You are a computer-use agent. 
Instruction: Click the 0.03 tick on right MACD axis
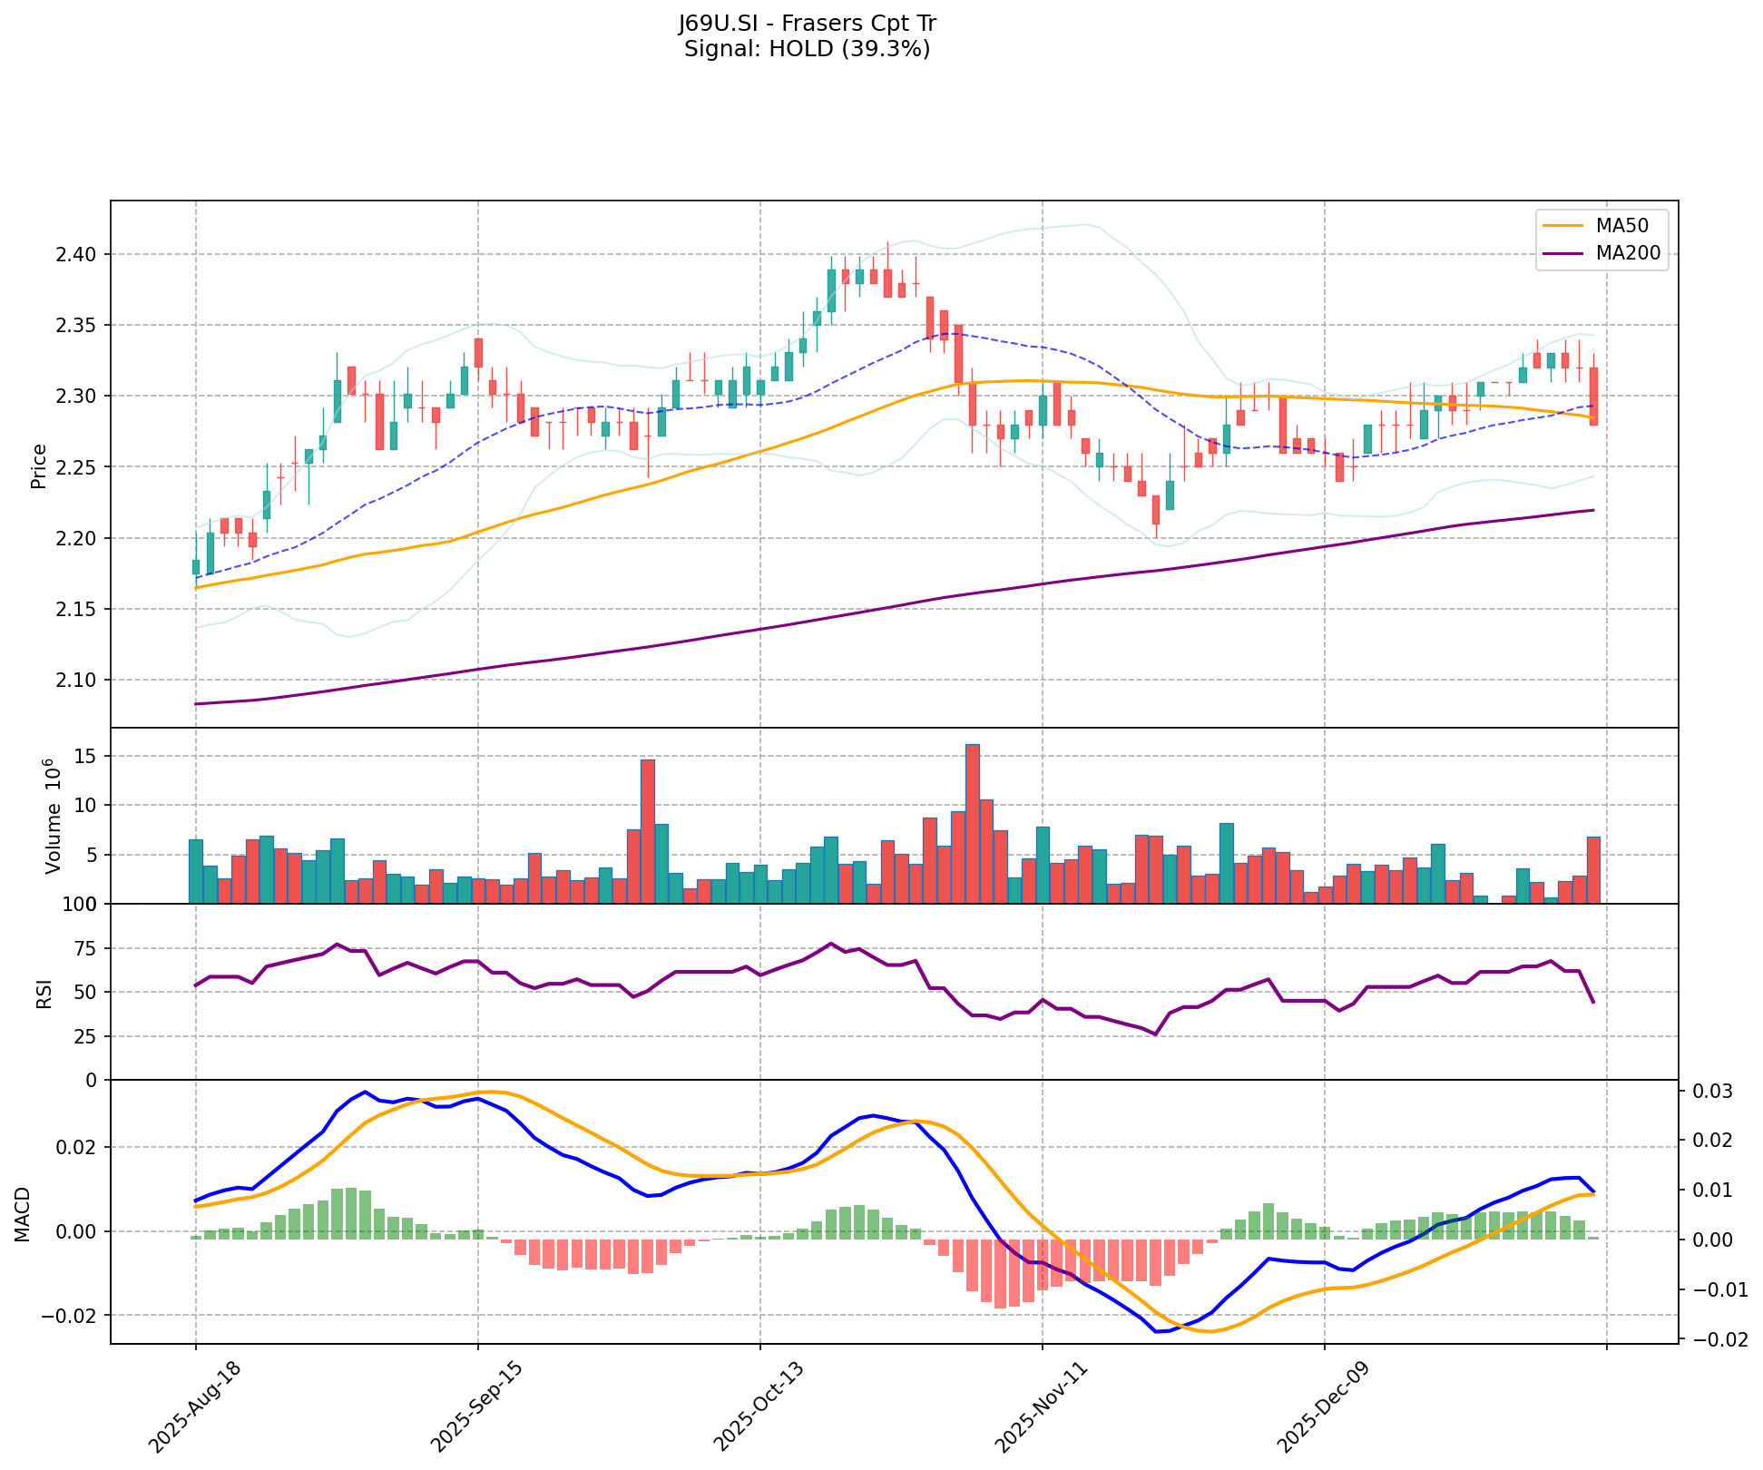click(x=1711, y=1091)
